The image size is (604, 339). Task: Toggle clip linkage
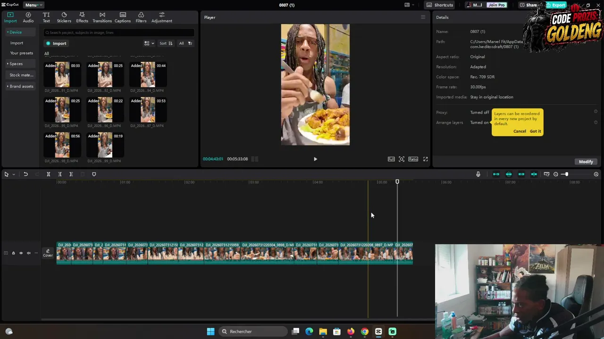coord(521,174)
